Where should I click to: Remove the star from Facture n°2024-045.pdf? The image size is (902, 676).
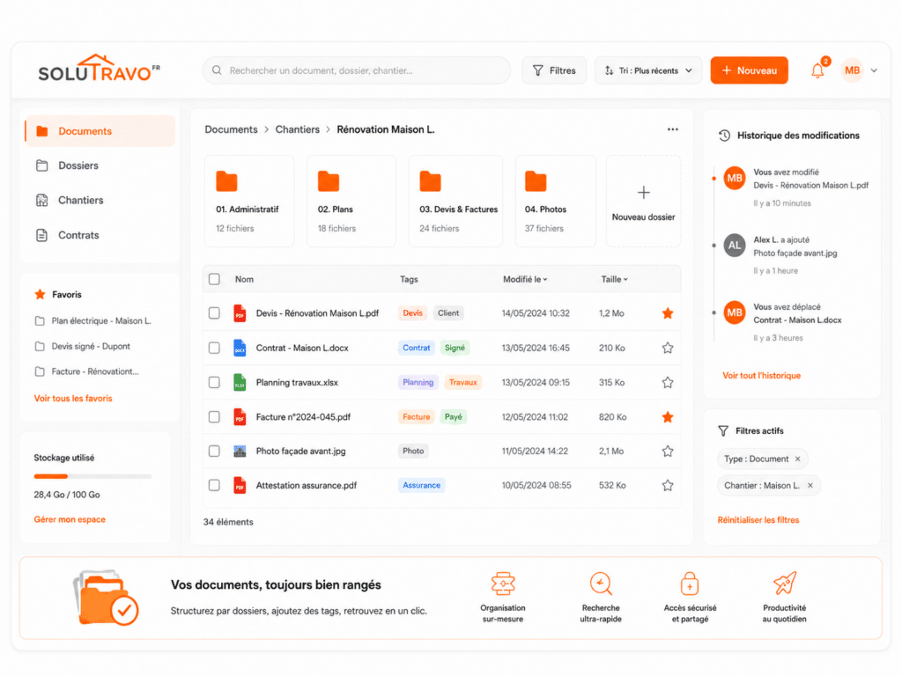point(668,416)
